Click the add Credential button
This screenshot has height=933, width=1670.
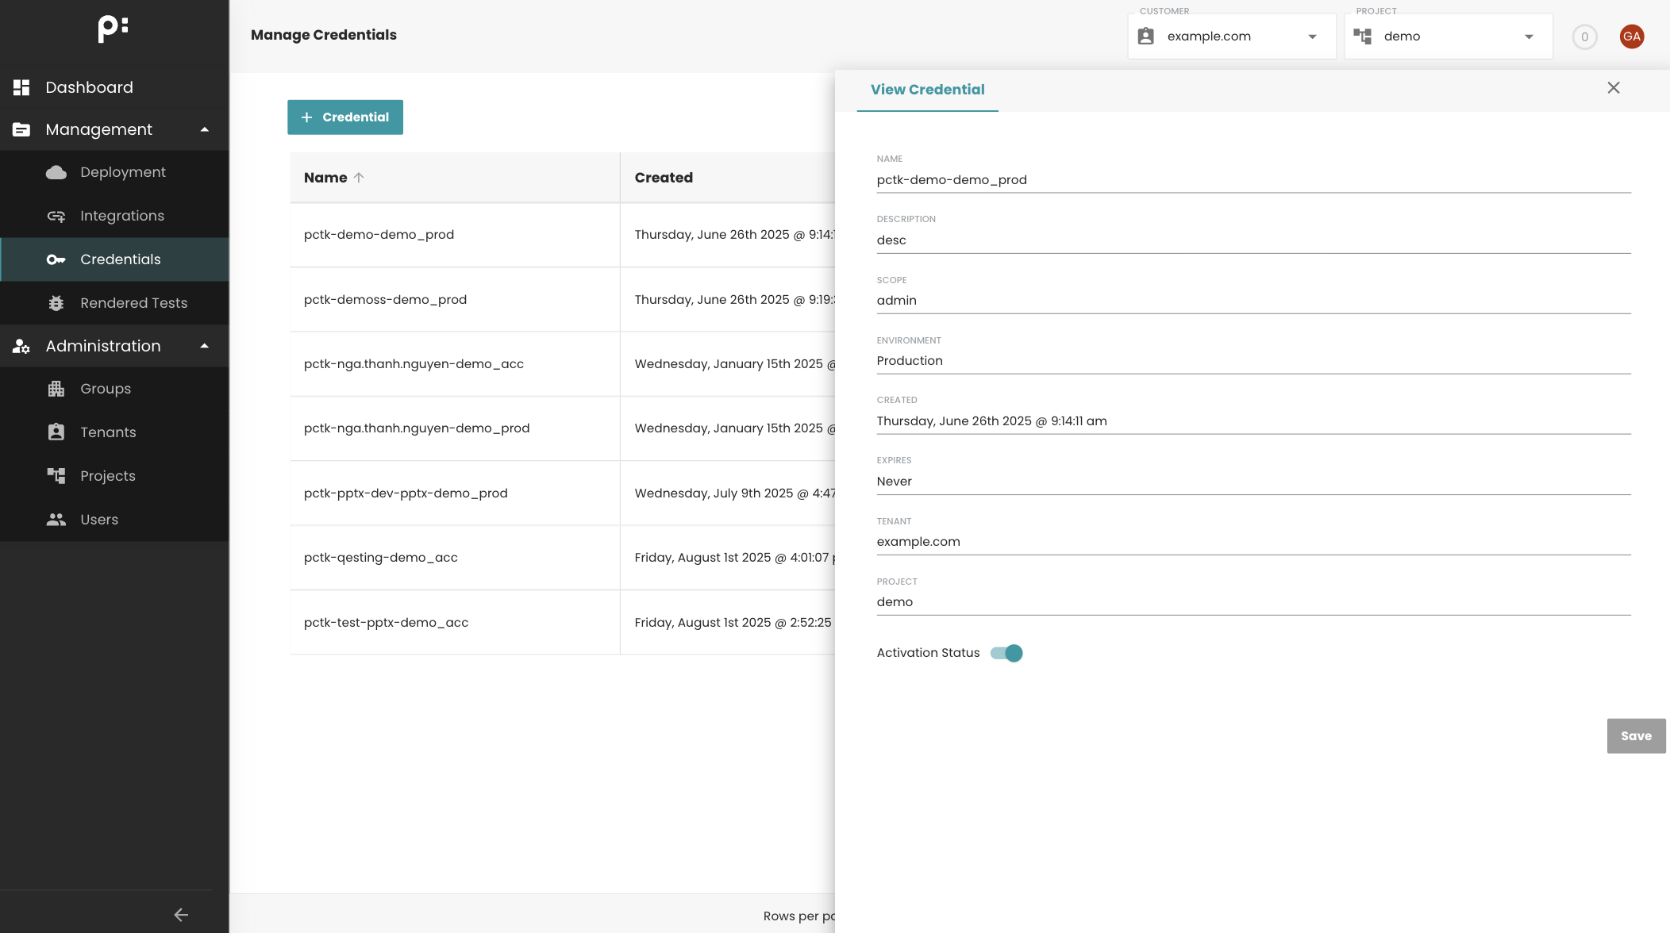click(345, 117)
